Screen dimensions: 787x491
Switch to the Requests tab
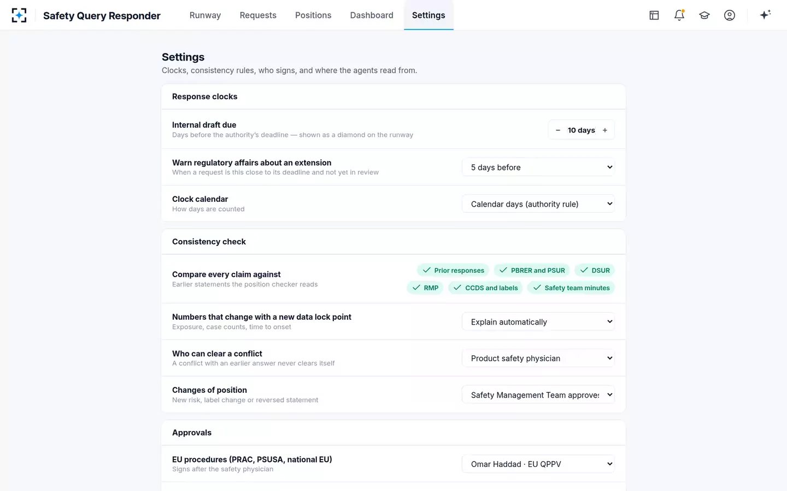click(258, 15)
